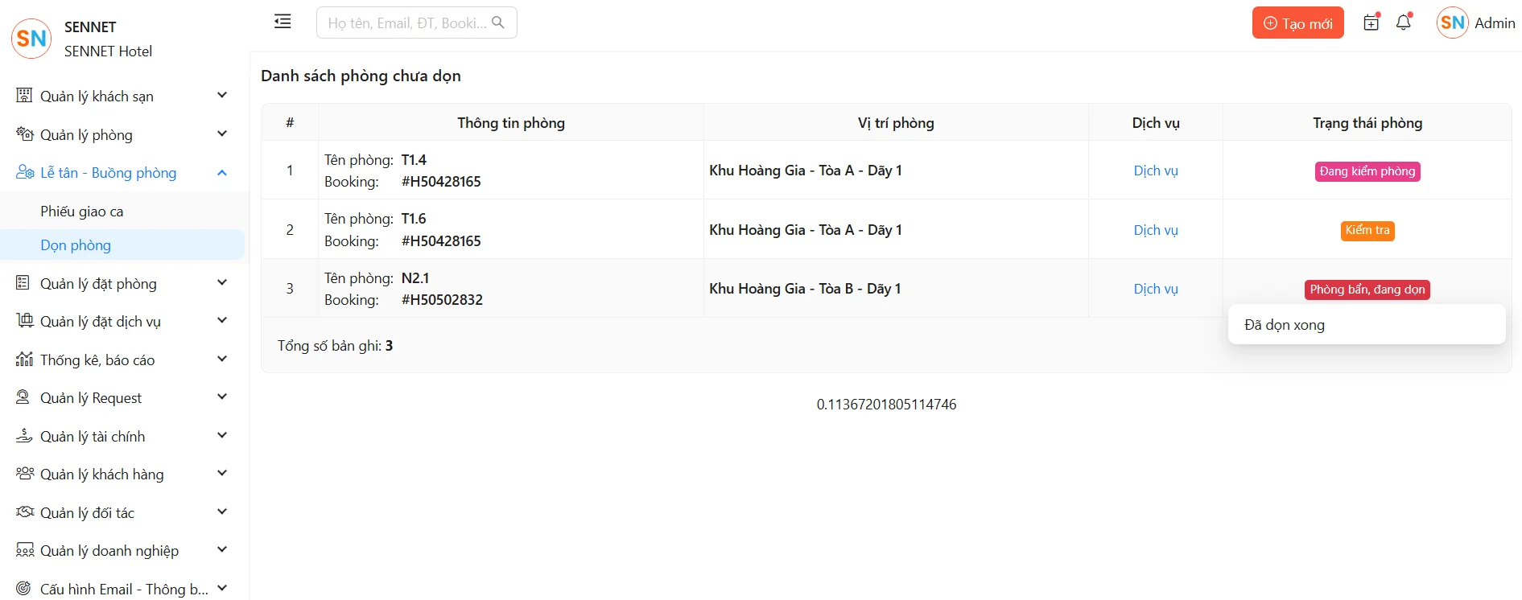Screen dimensions: 1522x600
Task: Click the Thống kê, báo cáo chart icon
Action: click(x=24, y=360)
